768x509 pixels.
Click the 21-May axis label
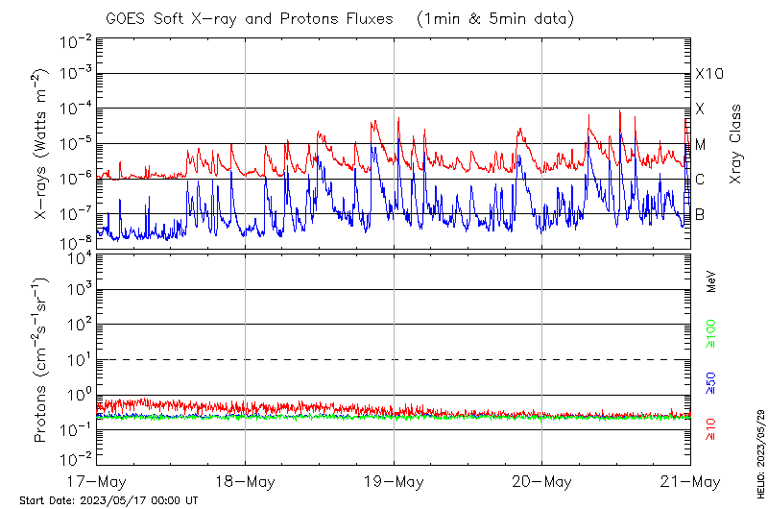(690, 480)
